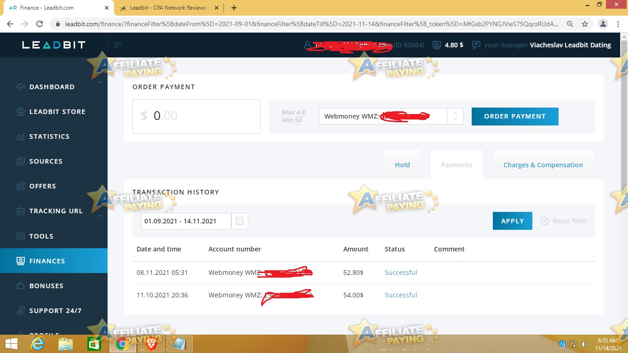
Task: Click the Leadbit Store basket icon
Action: click(20, 112)
